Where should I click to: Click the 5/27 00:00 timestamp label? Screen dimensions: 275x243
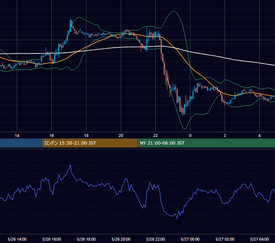click(x=190, y=239)
